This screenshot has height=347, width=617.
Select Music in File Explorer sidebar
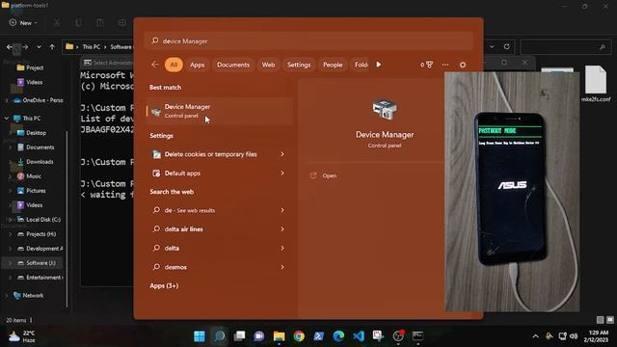click(x=29, y=176)
